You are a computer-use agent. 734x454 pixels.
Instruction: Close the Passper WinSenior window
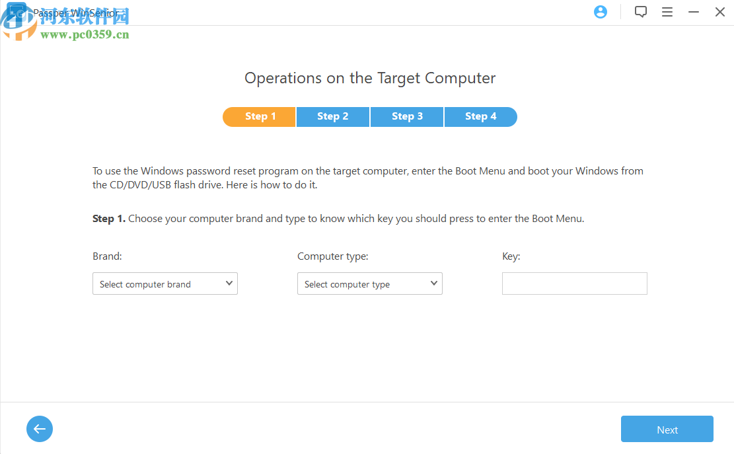tap(720, 12)
